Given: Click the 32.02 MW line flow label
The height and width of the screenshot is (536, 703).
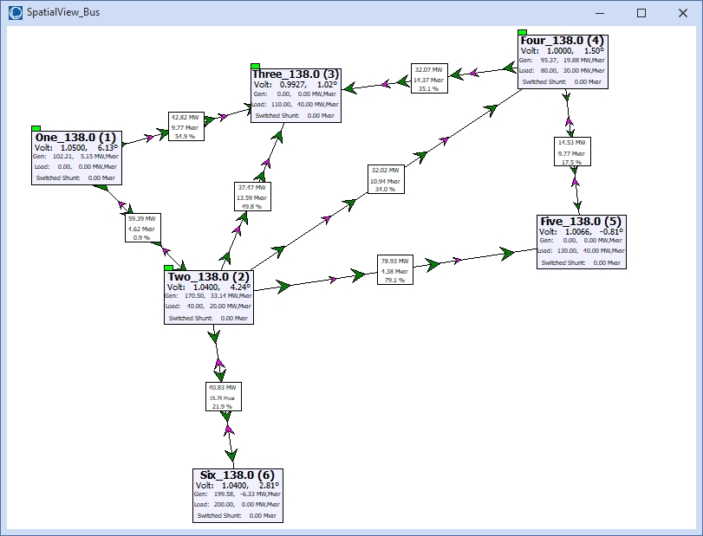Looking at the screenshot, I should 386,179.
